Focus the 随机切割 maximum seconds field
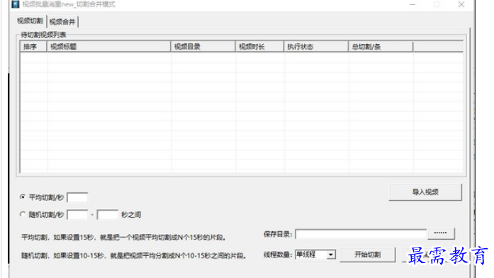Screen dimensions: 494x278 tap(107, 215)
